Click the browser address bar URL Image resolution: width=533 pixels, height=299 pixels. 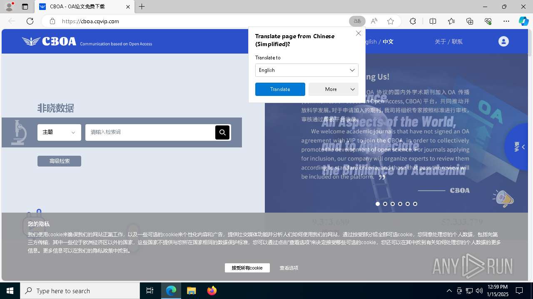[x=90, y=21]
